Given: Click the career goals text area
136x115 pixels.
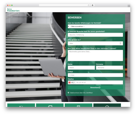Looking at the screenshot, I should point(95,55).
